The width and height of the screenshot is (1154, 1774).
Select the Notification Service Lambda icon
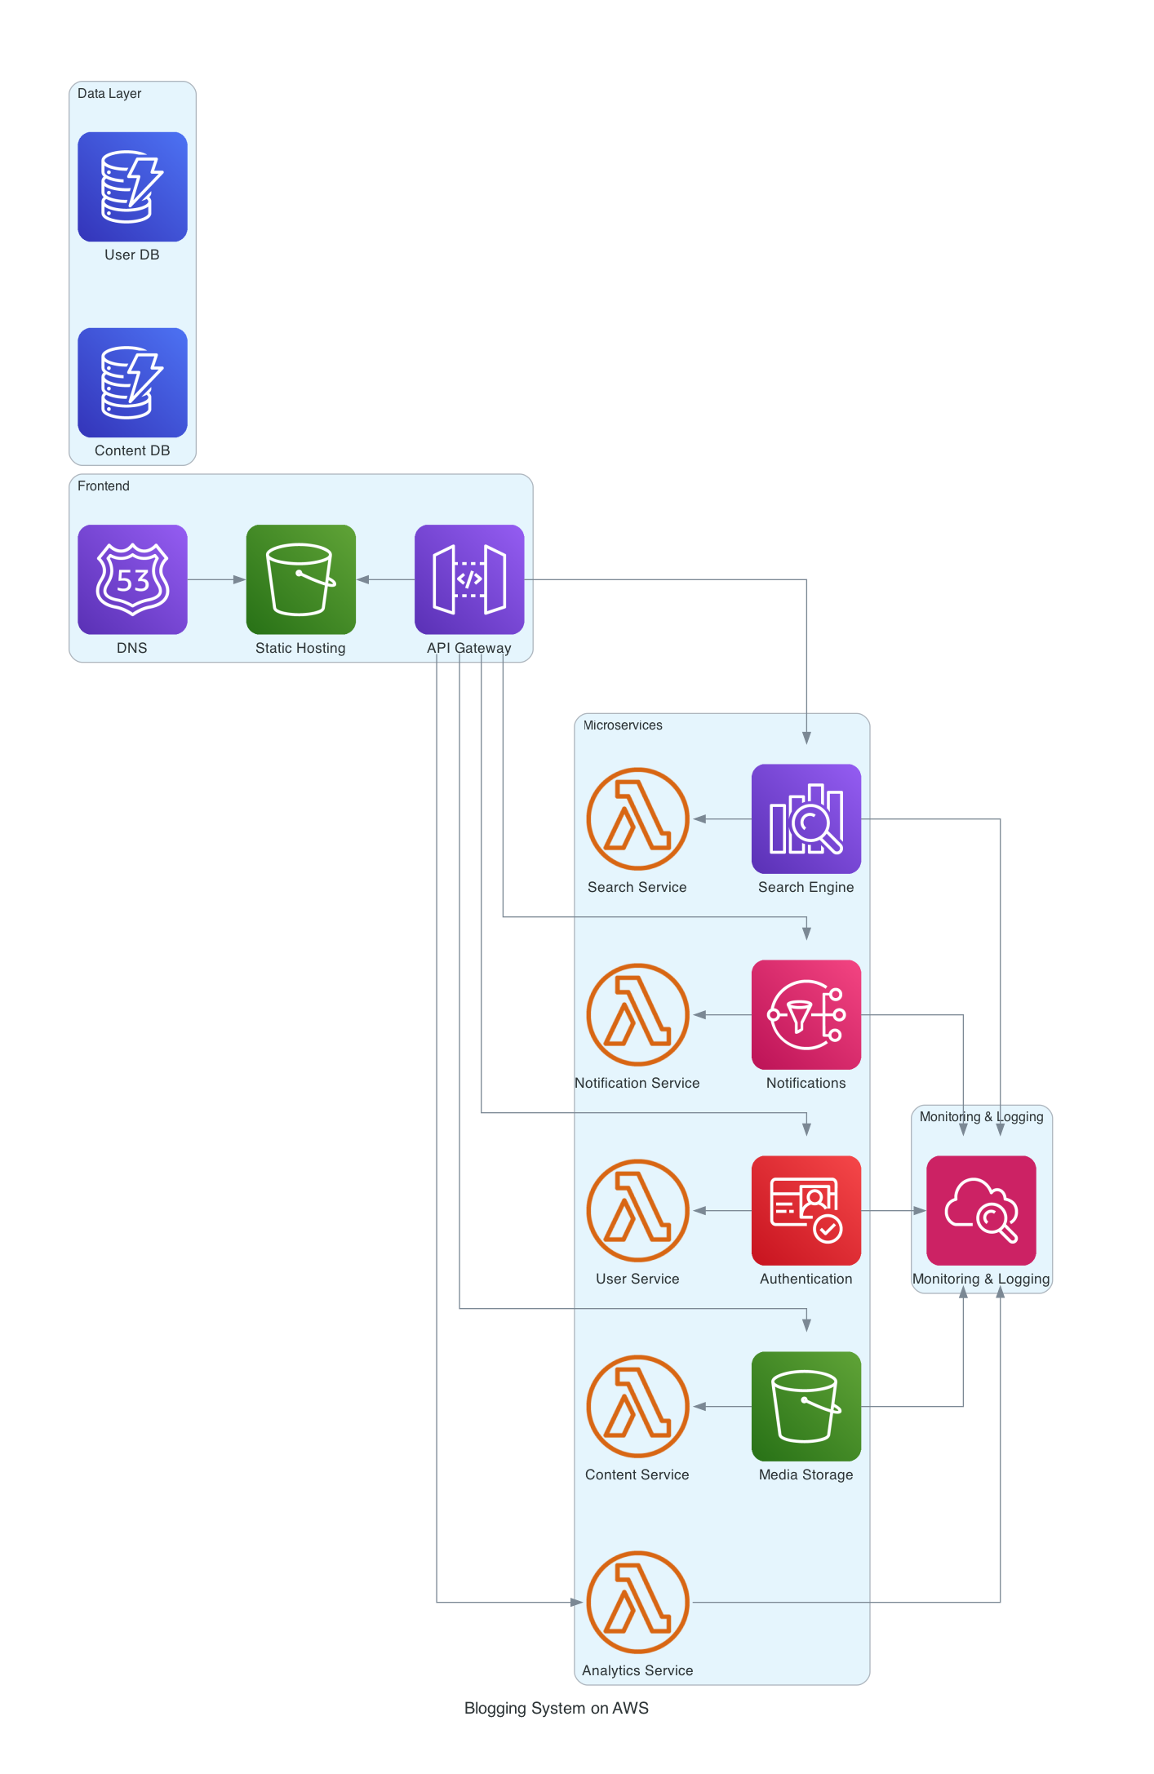637,1014
